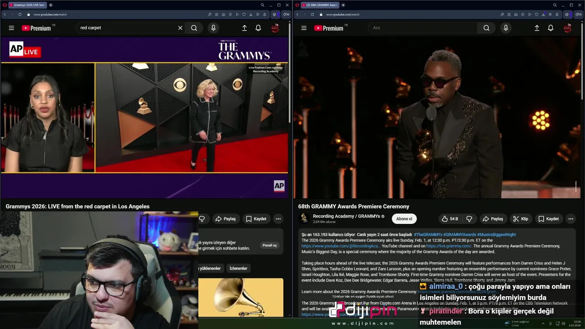This screenshot has height=329, width=585.
Task: Open more options under red carpet video
Action: (278, 219)
